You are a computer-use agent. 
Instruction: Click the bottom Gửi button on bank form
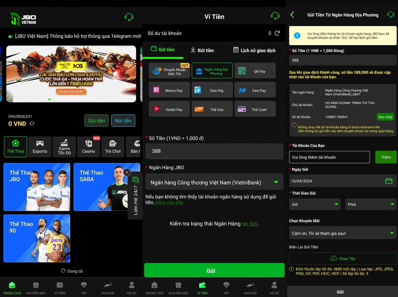tap(342, 292)
